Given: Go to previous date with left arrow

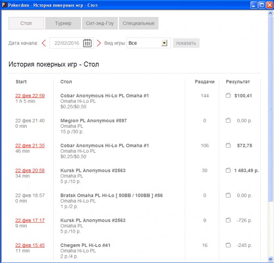Looking at the screenshot, I should 44,43.
